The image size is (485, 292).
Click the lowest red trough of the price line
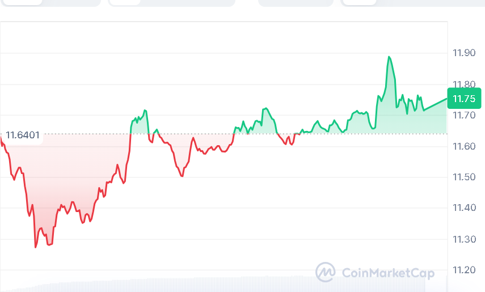(36, 247)
